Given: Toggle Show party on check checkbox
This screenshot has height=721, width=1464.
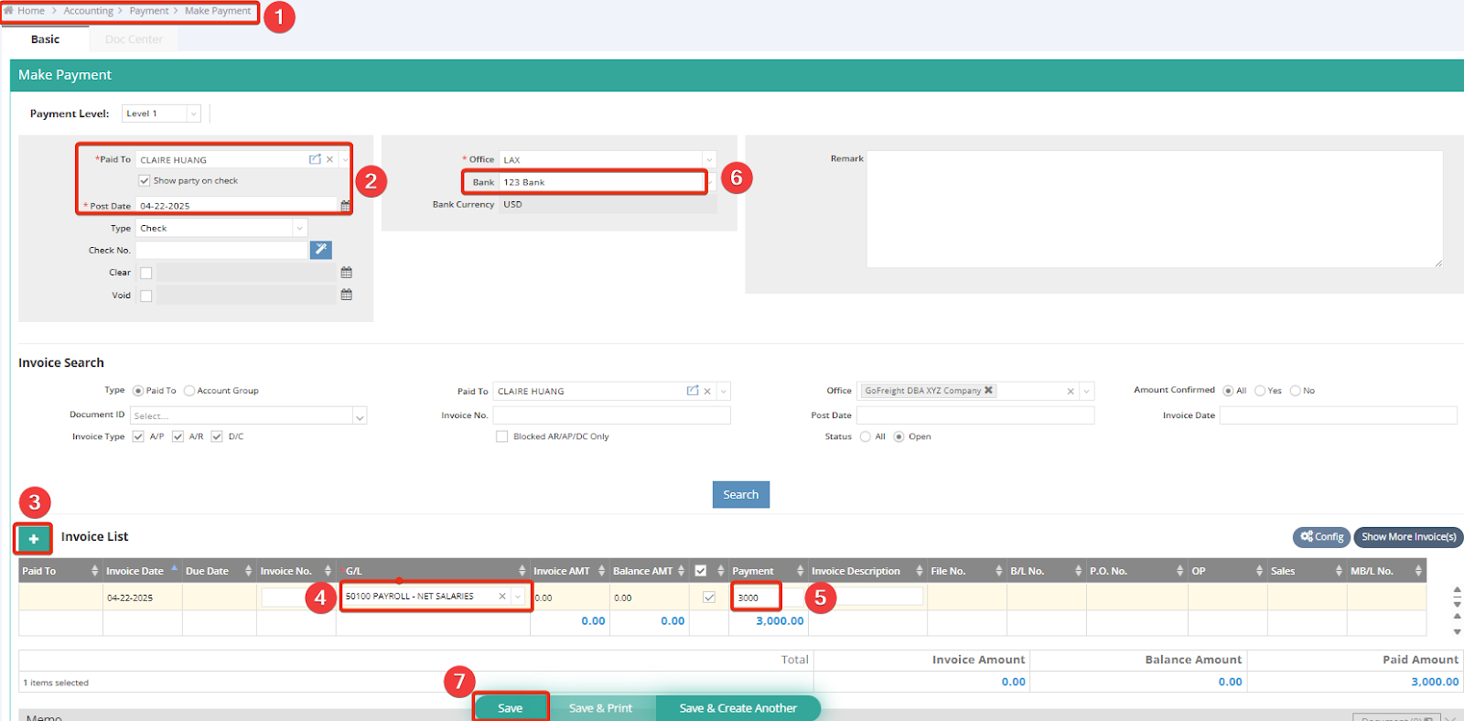Looking at the screenshot, I should (x=145, y=181).
